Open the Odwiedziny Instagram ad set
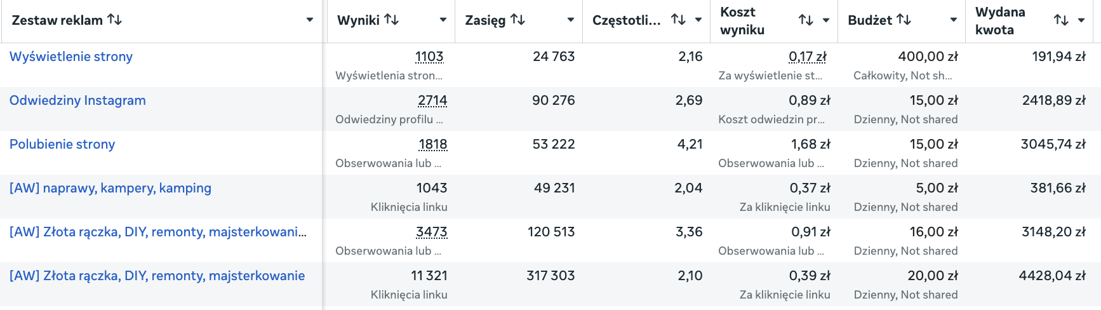The height and width of the screenshot is (310, 1101). point(77,100)
